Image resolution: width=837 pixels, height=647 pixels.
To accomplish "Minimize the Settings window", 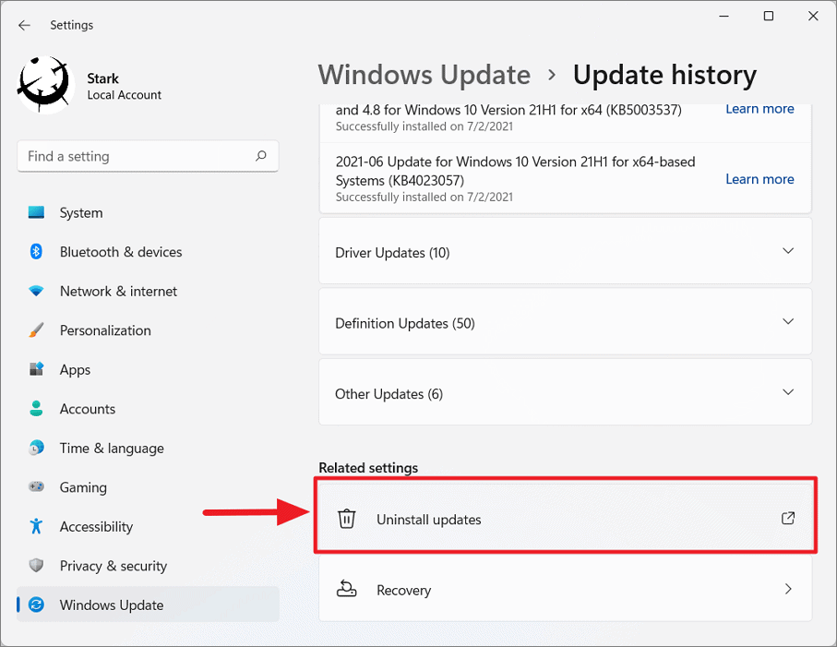I will 723,16.
